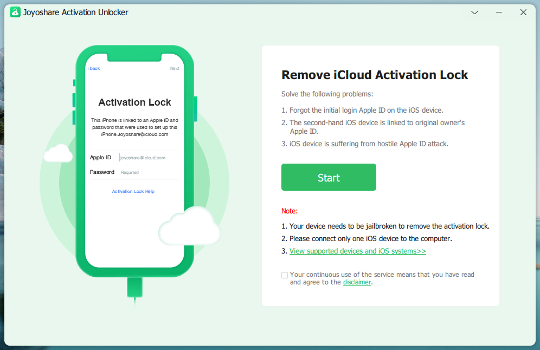The width and height of the screenshot is (540, 350).
Task: Open View supported devices and iOS systems link
Action: click(357, 251)
